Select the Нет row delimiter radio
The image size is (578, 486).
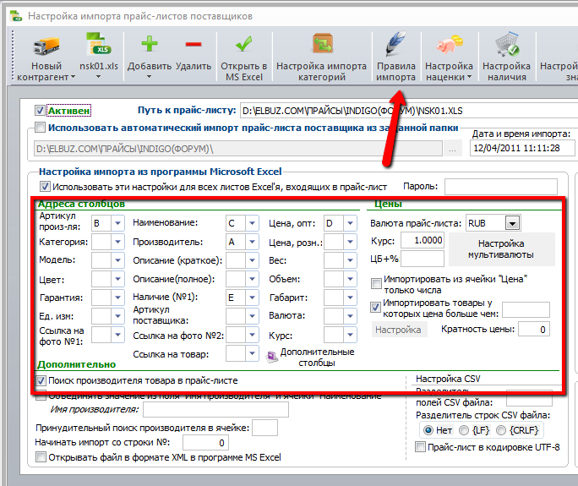[x=428, y=430]
